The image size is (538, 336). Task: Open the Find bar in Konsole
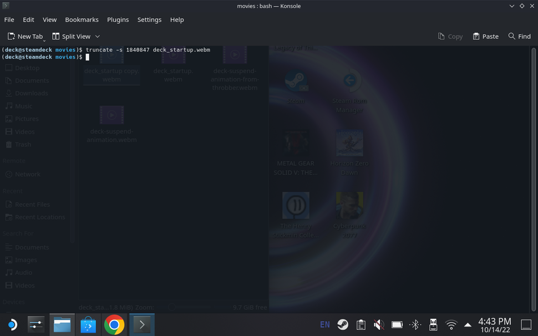click(x=519, y=36)
